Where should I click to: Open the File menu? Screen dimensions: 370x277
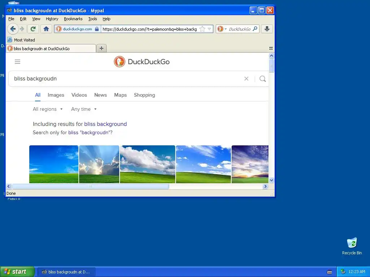point(11,19)
